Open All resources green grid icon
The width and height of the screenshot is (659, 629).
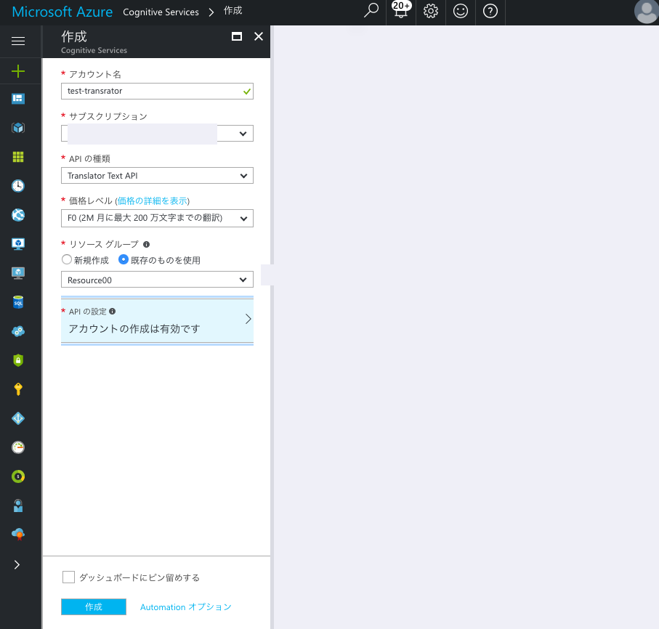point(18,157)
